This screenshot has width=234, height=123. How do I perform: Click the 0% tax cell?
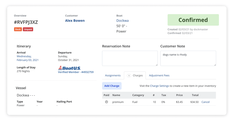pos(163,102)
